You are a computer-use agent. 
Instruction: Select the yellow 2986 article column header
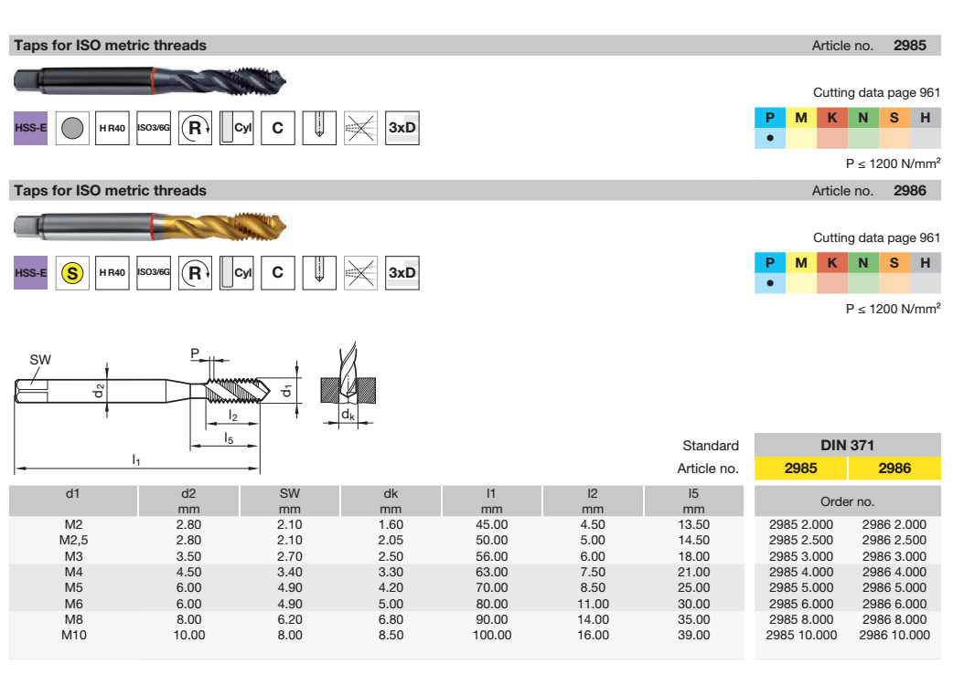click(x=894, y=469)
